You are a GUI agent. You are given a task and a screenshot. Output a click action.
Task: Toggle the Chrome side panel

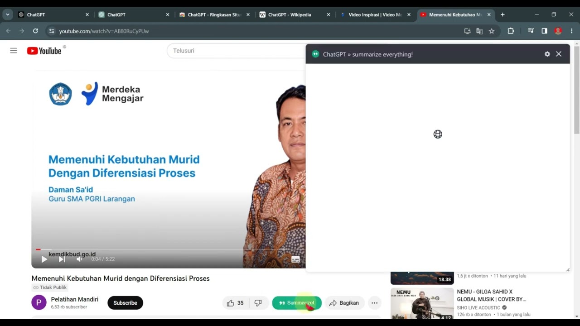tap(544, 31)
